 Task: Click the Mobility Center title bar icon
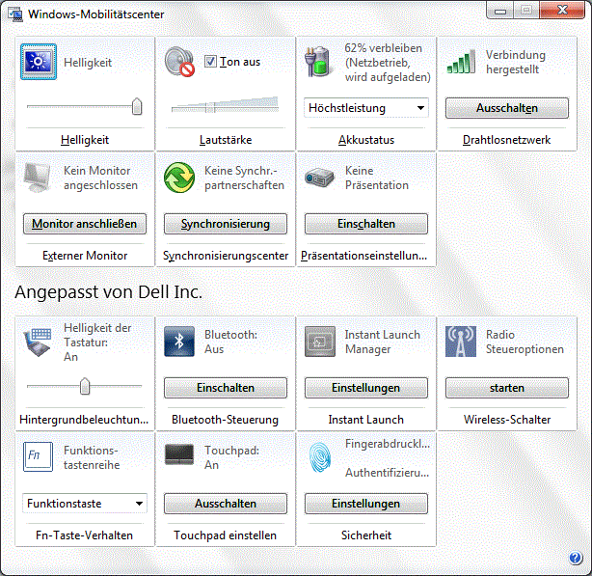15,14
